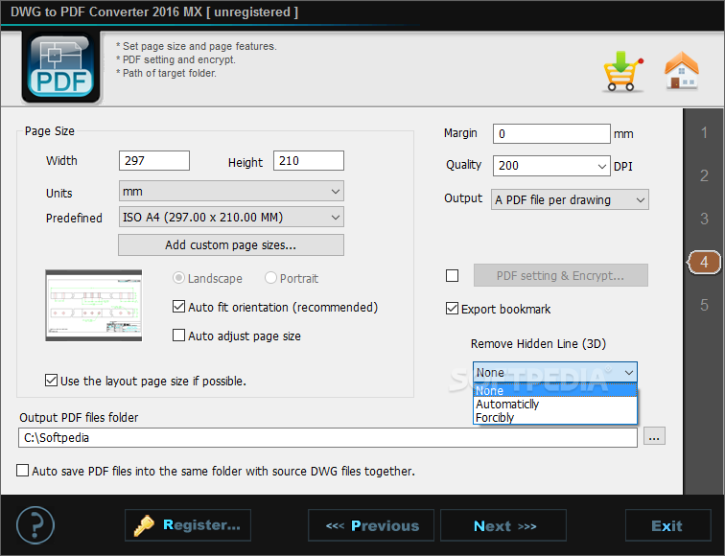725x556 pixels.
Task: Open the home page house icon
Action: click(682, 70)
